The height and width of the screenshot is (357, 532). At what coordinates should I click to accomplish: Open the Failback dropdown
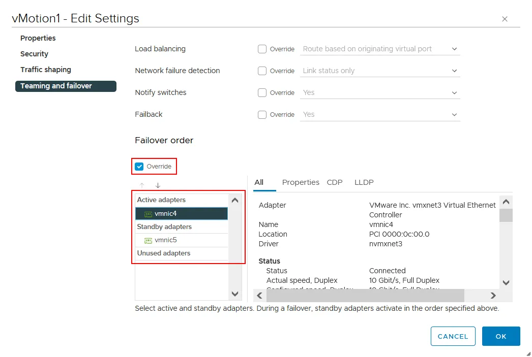point(454,114)
